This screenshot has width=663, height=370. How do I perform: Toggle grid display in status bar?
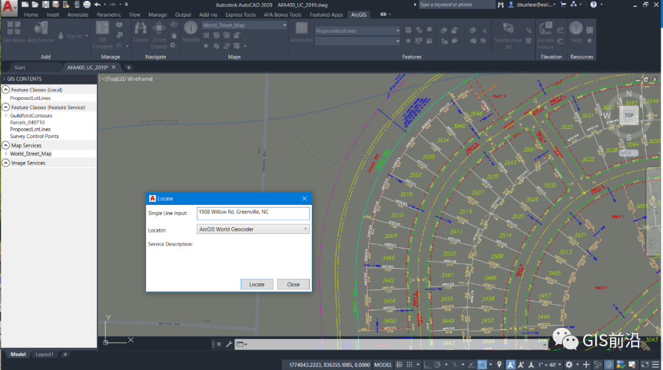click(x=400, y=364)
